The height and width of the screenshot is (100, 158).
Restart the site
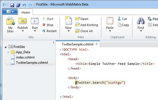tap(50, 31)
